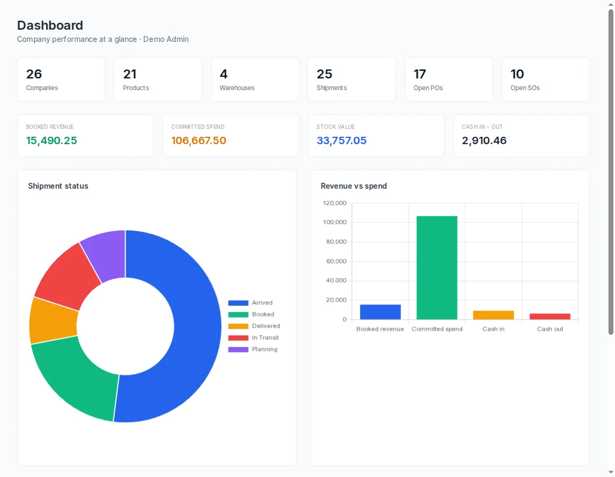Click the Committed Spend value 106,667.50
The image size is (615, 477).
[199, 140]
